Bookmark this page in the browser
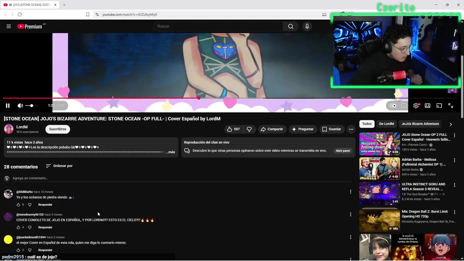This screenshot has width=464, height=261. (88, 14)
